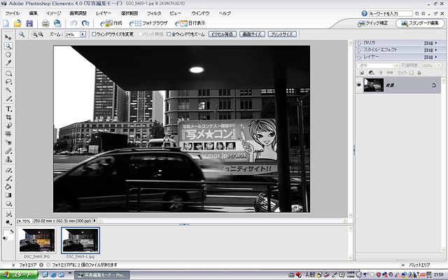Open the 編集 menu
Image resolution: width=448 pixels, height=280 pixels.
(x=33, y=13)
